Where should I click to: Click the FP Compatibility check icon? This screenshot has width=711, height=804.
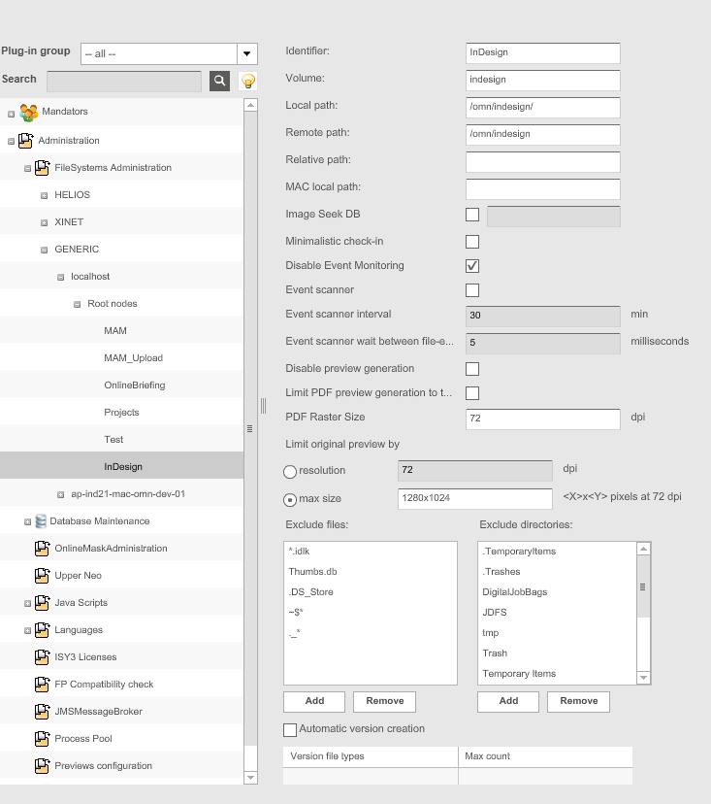pyautogui.click(x=42, y=684)
